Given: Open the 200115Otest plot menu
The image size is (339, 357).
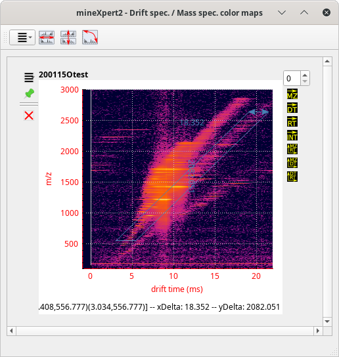Looking at the screenshot, I should coord(29,77).
